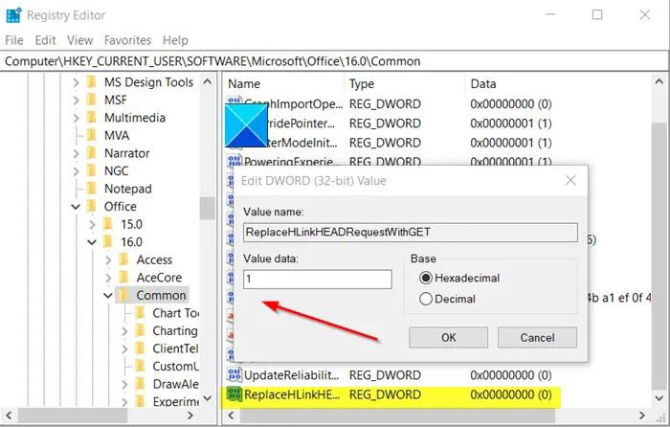
Task: Click the DWORD icon beside PoweringExperie...
Action: click(234, 161)
